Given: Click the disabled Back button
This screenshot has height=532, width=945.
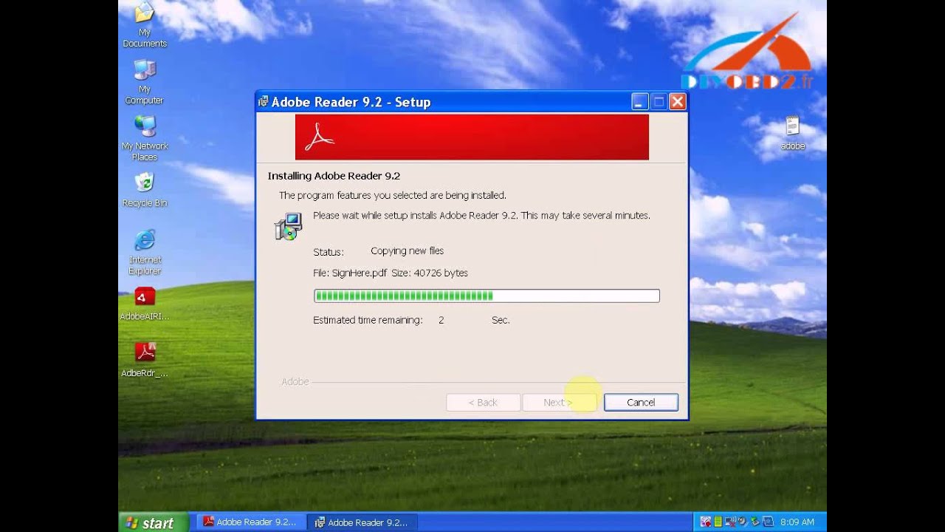Looking at the screenshot, I should (483, 402).
